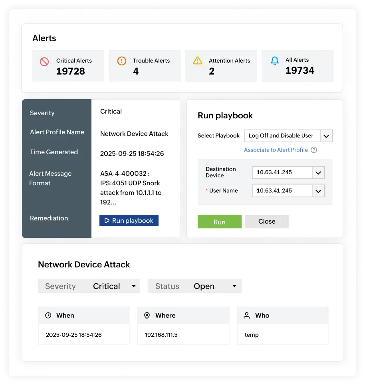The image size is (365, 385).
Task: Click the location pin icon beside Where
Action: pos(148,315)
